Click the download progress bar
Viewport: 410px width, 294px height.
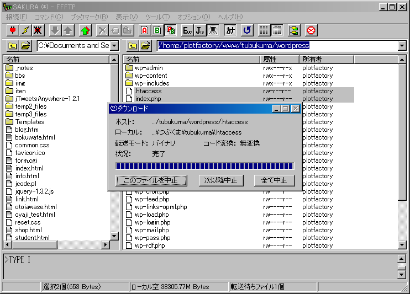[205, 166]
